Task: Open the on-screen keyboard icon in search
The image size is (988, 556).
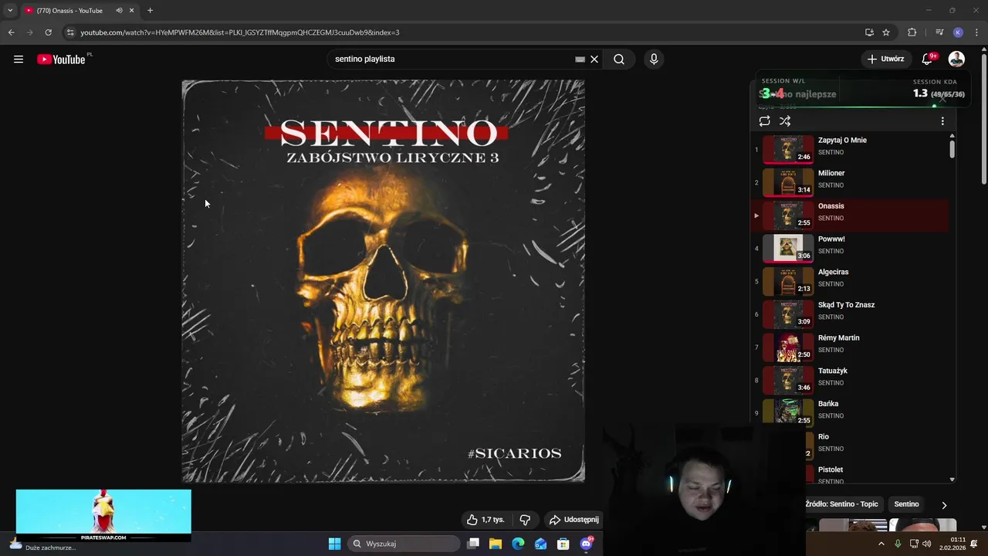Action: click(580, 59)
